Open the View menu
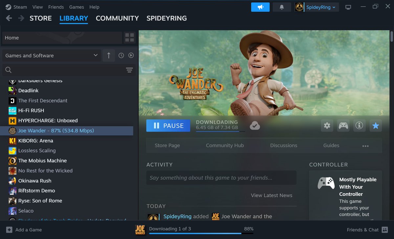The width and height of the screenshot is (394, 239). (38, 7)
